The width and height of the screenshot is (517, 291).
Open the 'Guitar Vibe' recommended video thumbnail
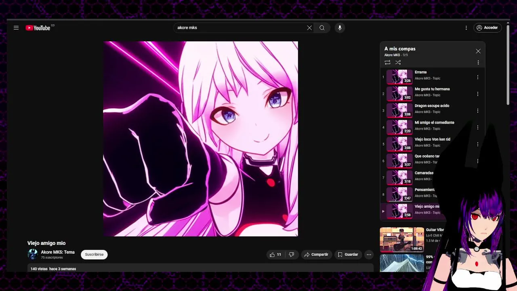(x=402, y=239)
